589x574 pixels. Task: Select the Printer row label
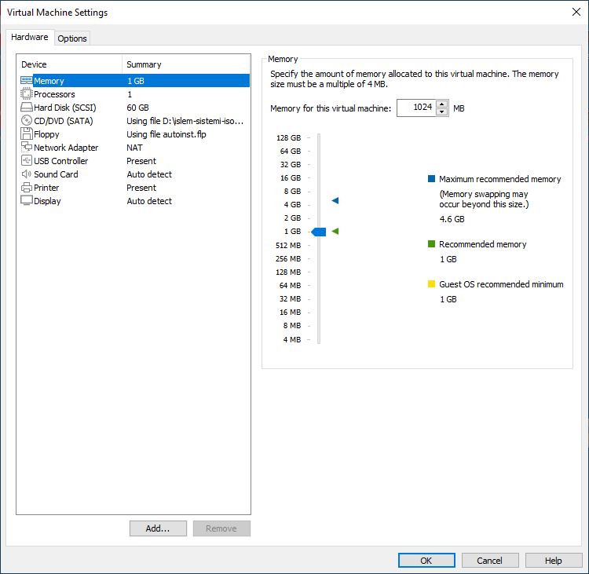[x=46, y=188]
